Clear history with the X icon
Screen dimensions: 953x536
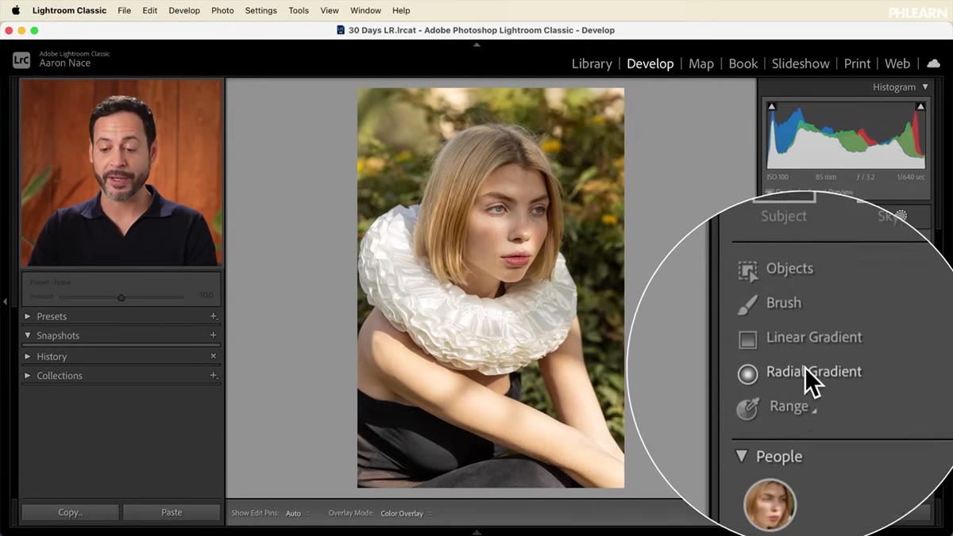coord(213,356)
